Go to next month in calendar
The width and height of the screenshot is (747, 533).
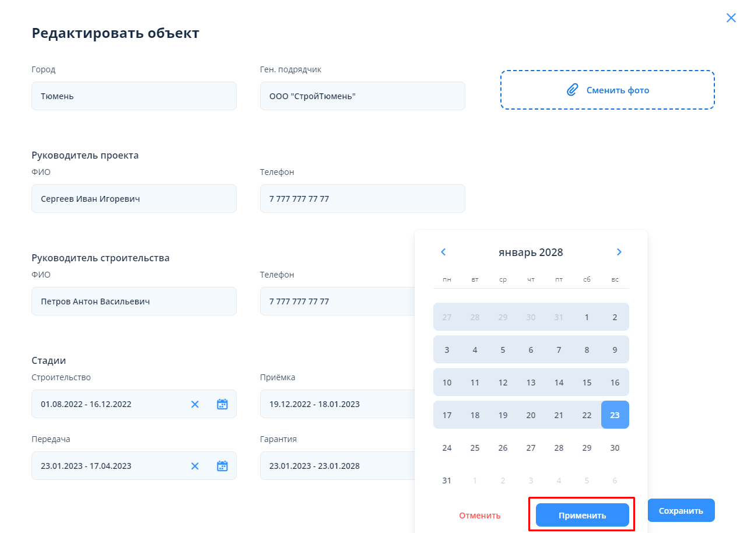click(x=619, y=252)
